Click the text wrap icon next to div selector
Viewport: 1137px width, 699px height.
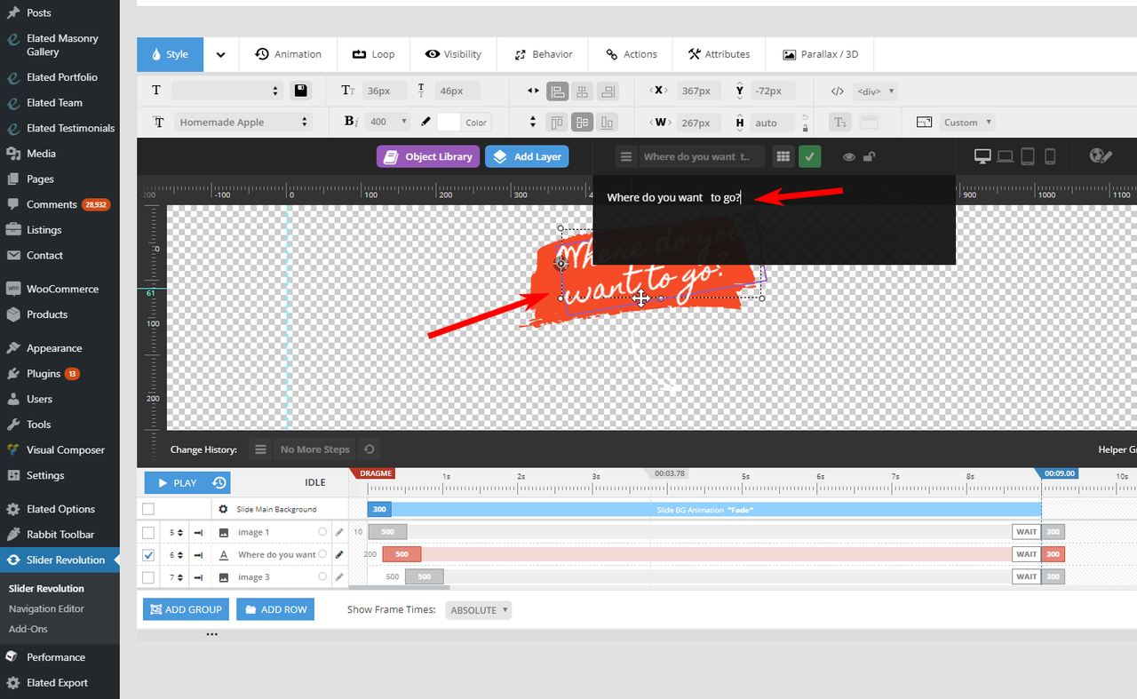click(x=840, y=123)
